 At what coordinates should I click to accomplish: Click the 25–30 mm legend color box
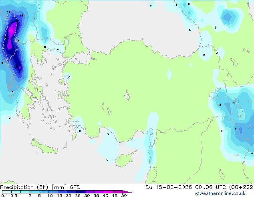[x=81, y=192]
